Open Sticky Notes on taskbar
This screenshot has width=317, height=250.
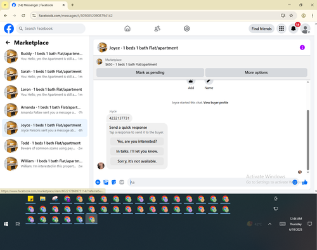[x=30, y=199]
